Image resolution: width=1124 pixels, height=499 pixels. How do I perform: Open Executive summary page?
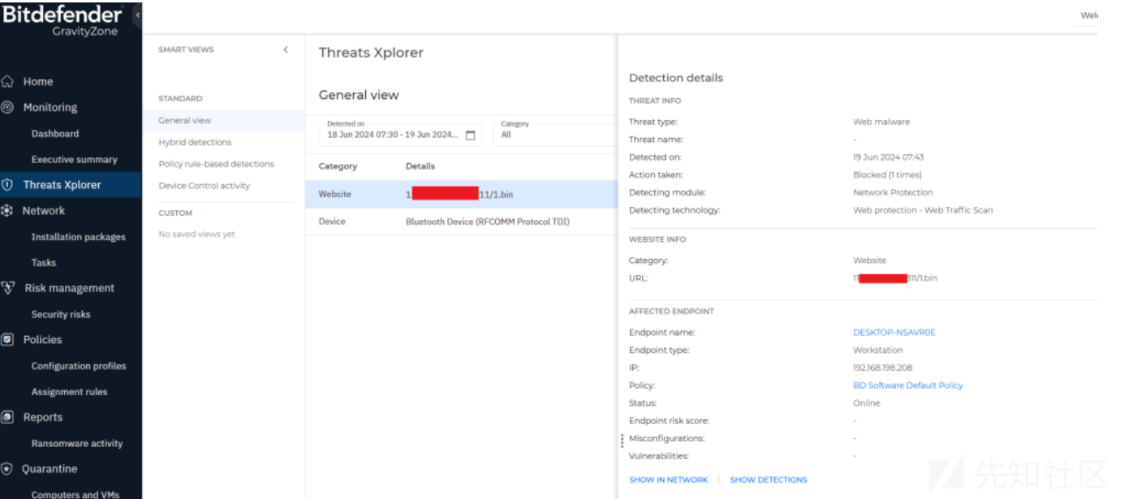pyautogui.click(x=75, y=159)
